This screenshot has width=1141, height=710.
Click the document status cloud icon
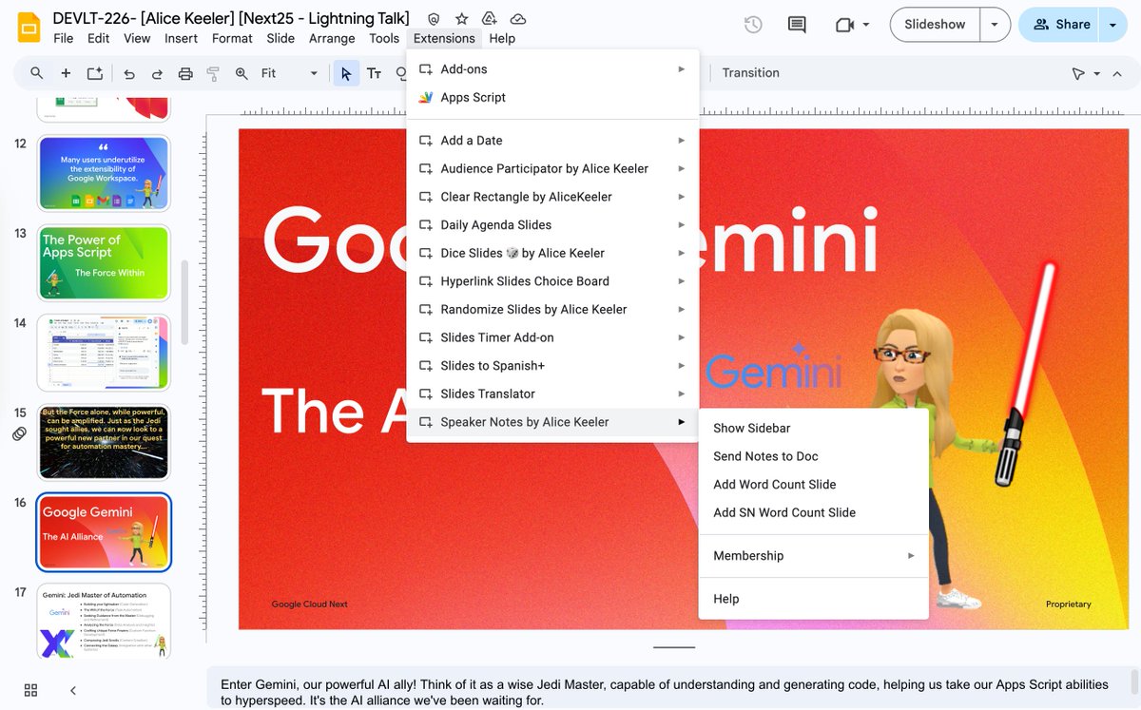[518, 19]
